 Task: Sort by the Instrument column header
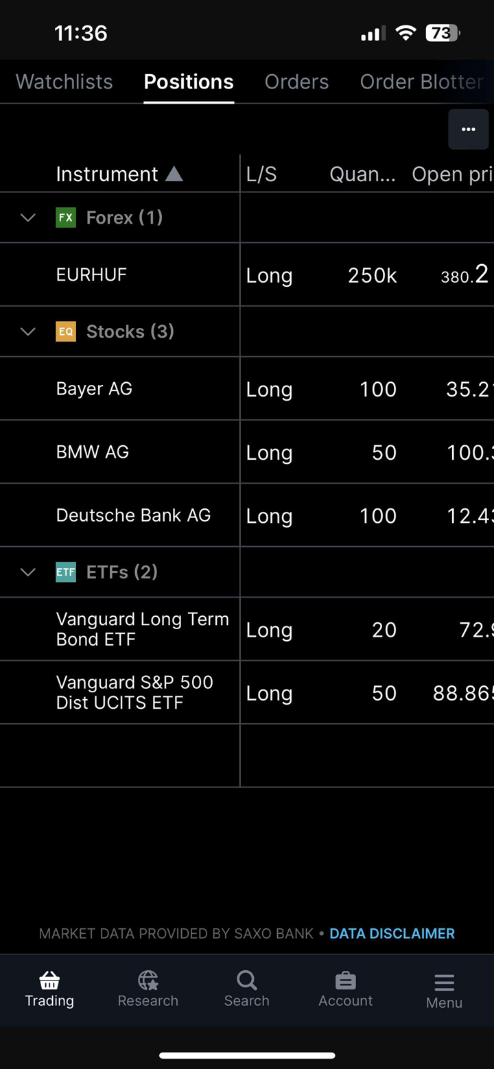click(x=107, y=174)
